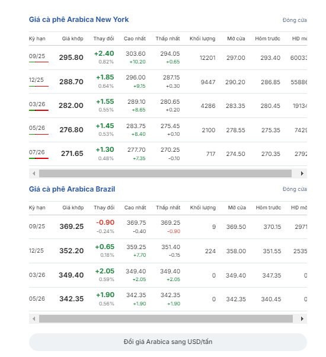Screen dimensions: 326x357
Task: Click Brazil matched price 349.40
Action: 71,275
